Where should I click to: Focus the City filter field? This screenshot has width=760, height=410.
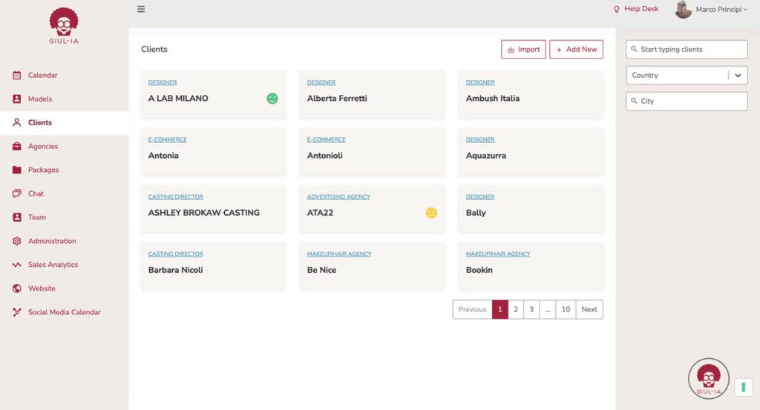pos(687,101)
